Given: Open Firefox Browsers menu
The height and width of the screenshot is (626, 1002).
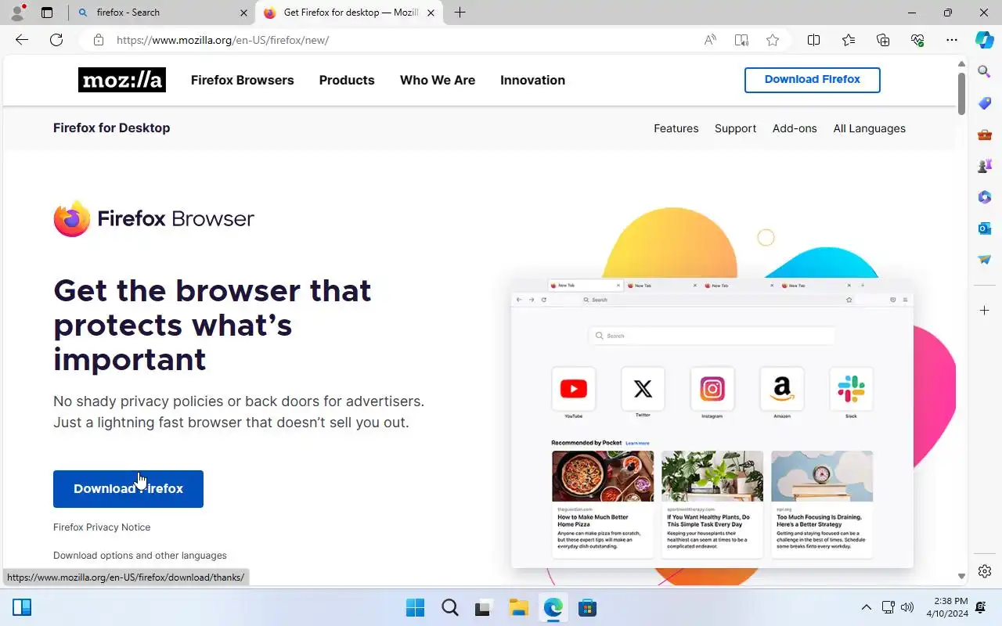Looking at the screenshot, I should 243,80.
